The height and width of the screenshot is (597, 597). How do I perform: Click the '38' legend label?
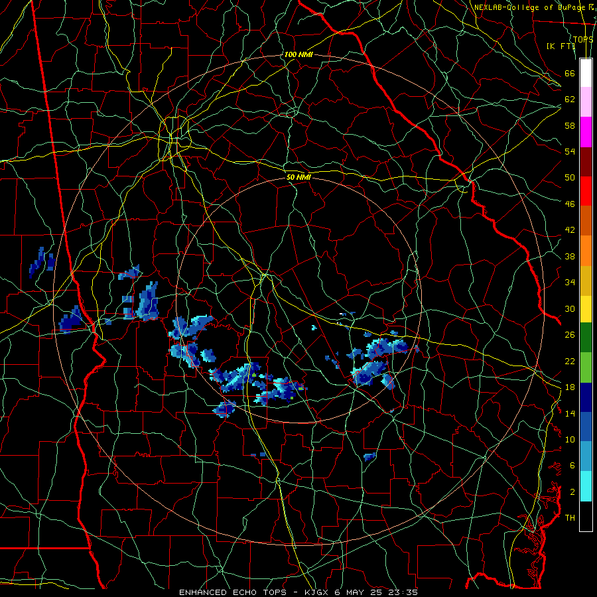570,256
